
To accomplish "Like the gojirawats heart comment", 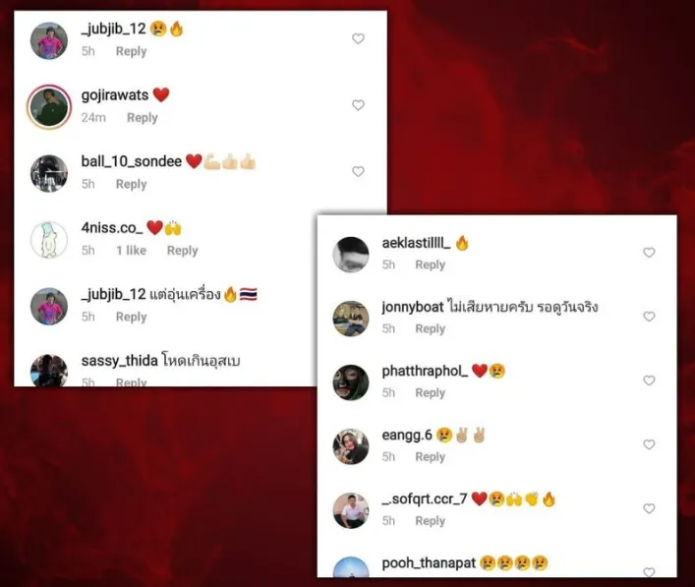I will point(358,105).
